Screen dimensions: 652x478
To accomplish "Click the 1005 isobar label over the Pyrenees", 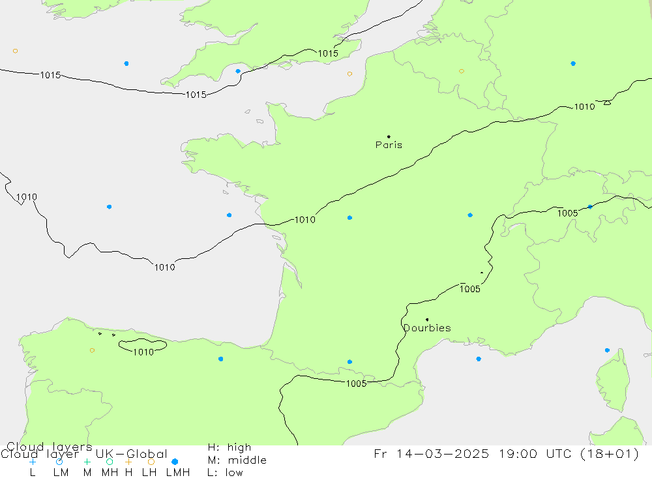I will coord(357,383).
